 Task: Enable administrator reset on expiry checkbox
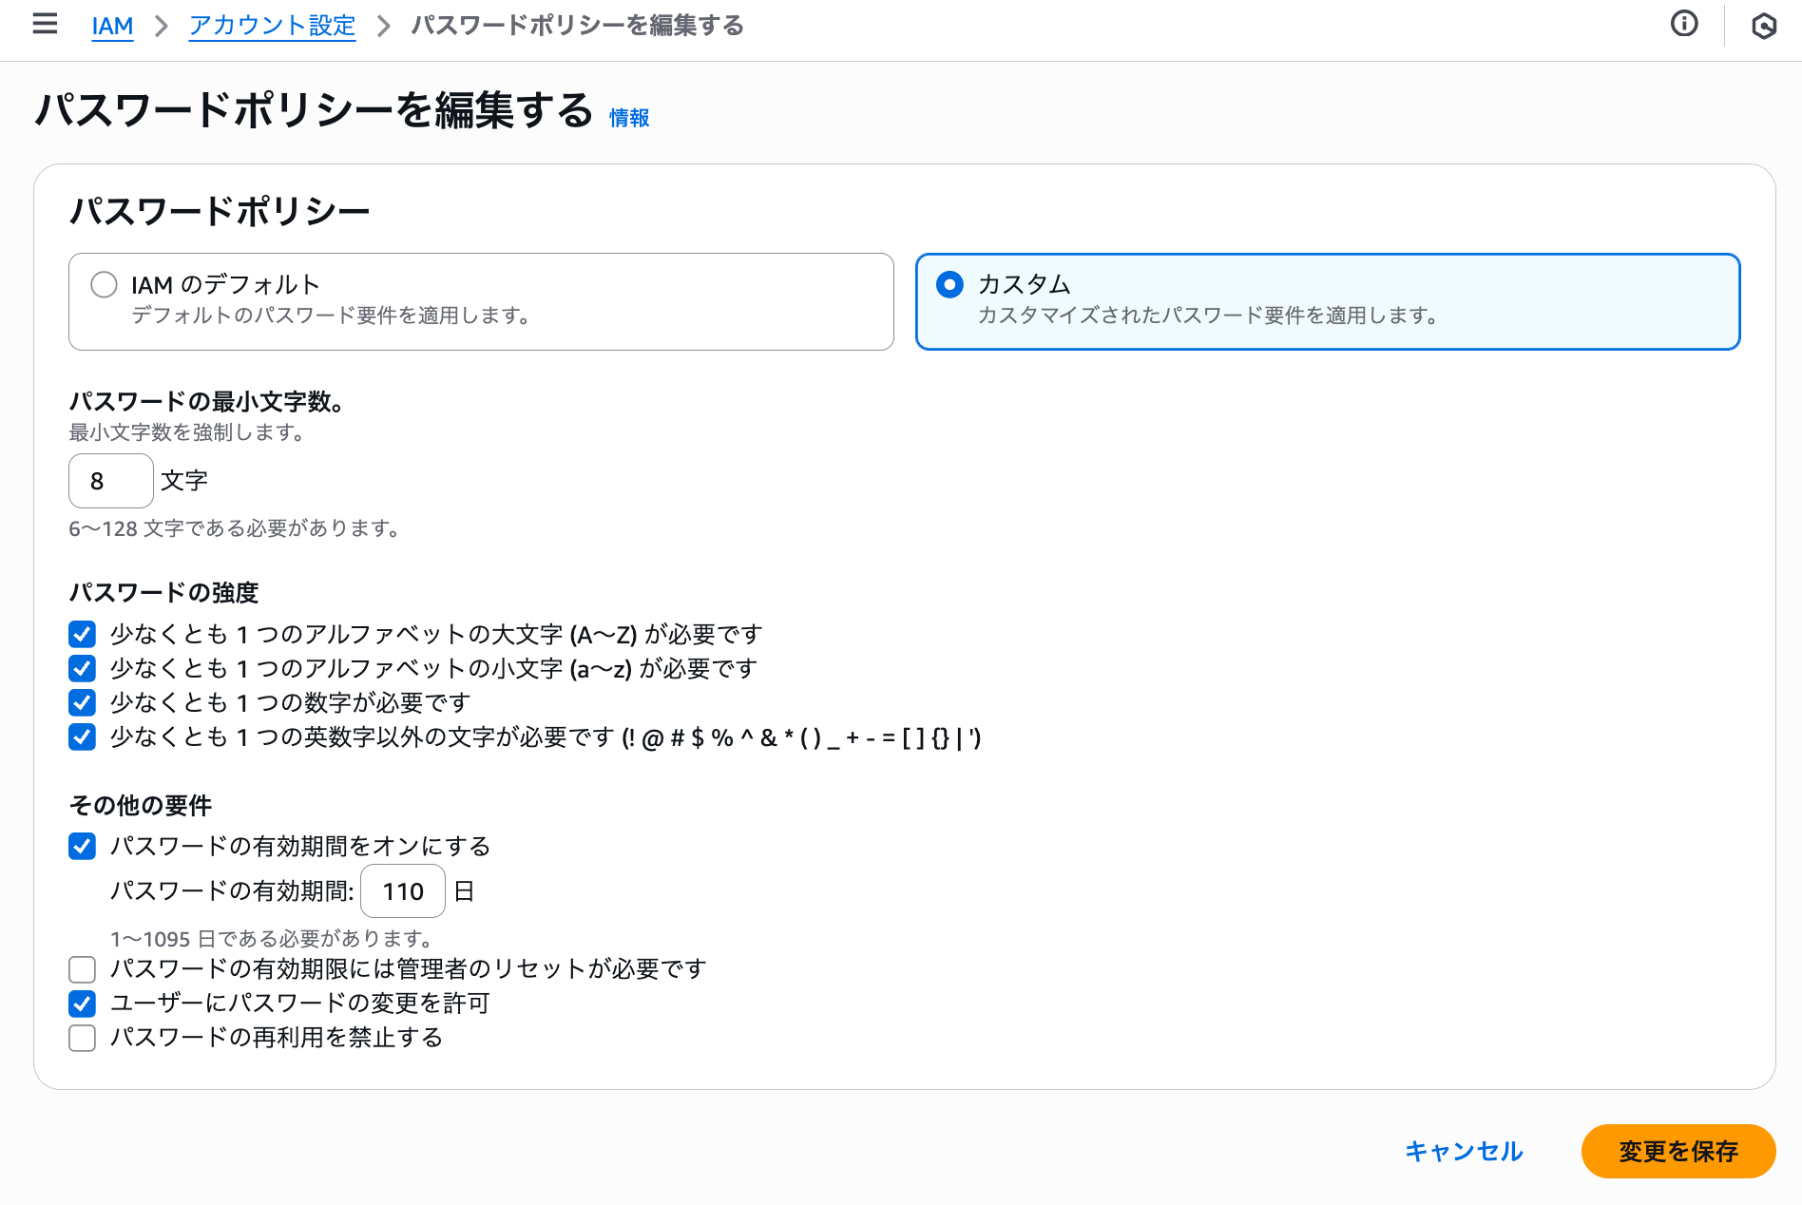[x=83, y=969]
